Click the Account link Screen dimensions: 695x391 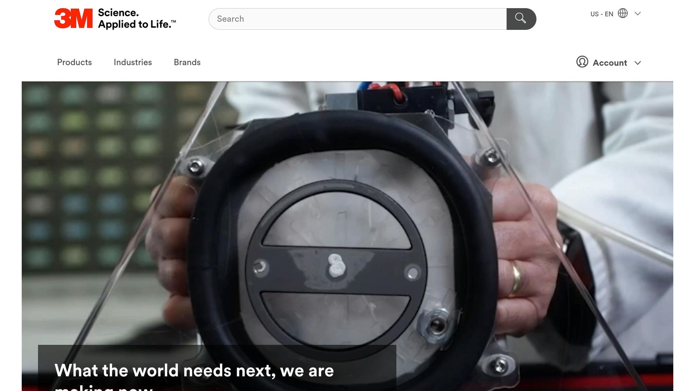coord(610,63)
